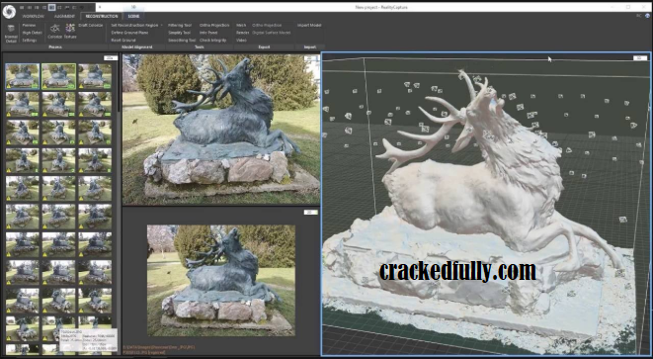Open the SCENE ribbon tab
This screenshot has width=653, height=359.
tap(133, 16)
